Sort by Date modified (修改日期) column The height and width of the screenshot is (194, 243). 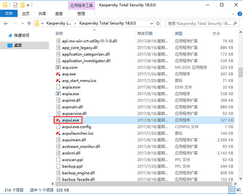145,33
